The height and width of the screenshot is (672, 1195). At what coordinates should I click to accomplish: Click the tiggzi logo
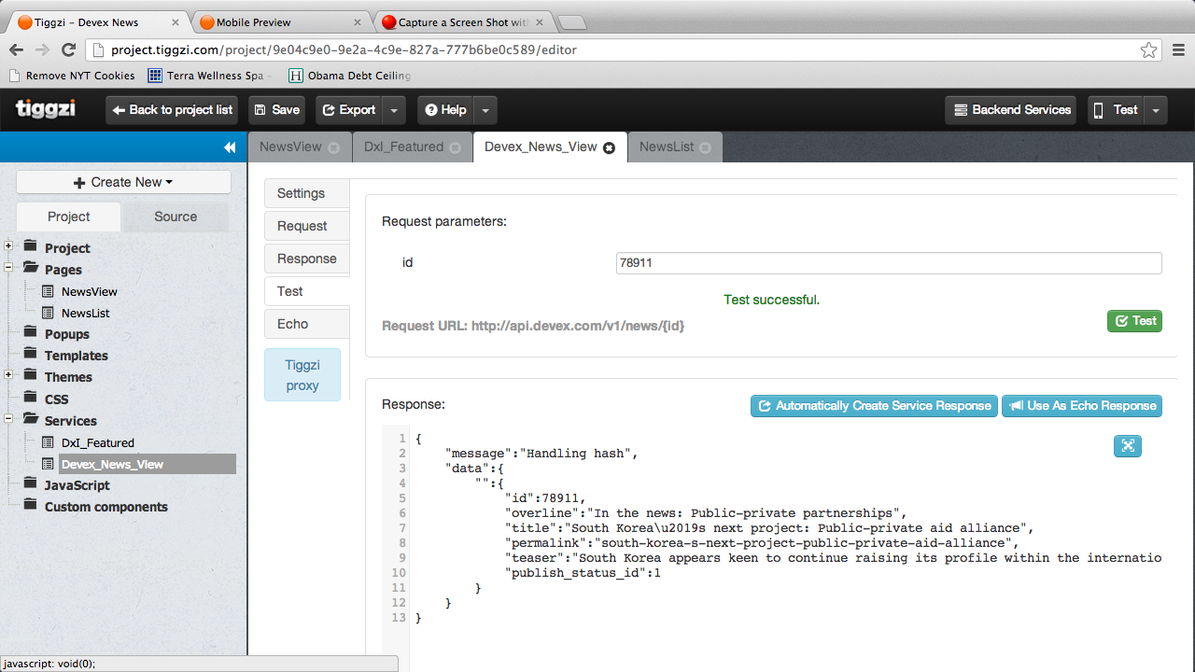tap(46, 109)
